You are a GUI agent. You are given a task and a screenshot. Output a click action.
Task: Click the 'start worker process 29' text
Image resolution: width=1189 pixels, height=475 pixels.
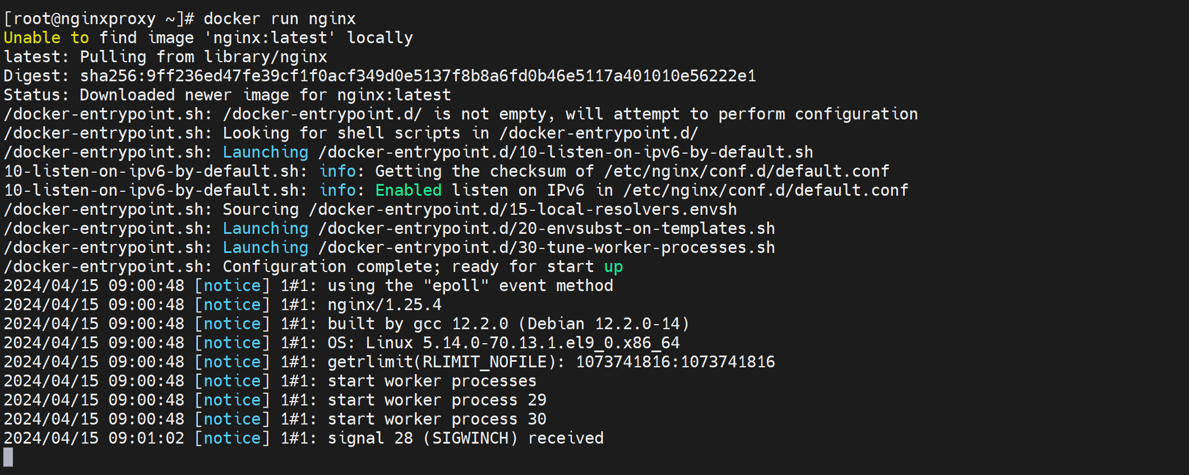437,400
